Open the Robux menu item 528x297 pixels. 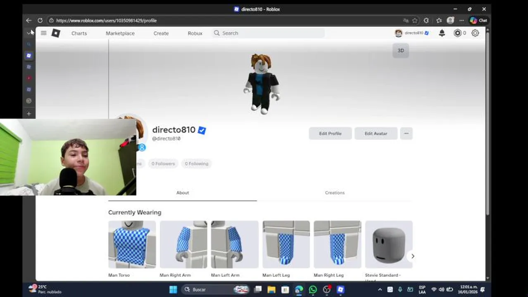point(195,33)
